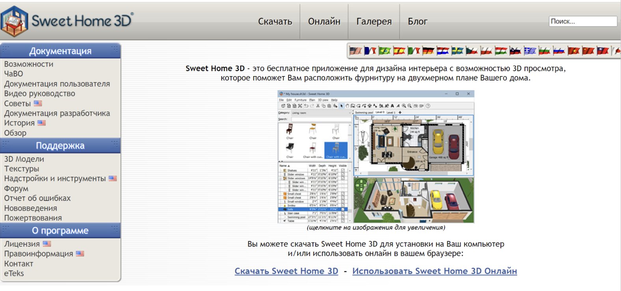Click the Поиск search field
Viewport: 621px width, 291px height.
click(x=582, y=21)
